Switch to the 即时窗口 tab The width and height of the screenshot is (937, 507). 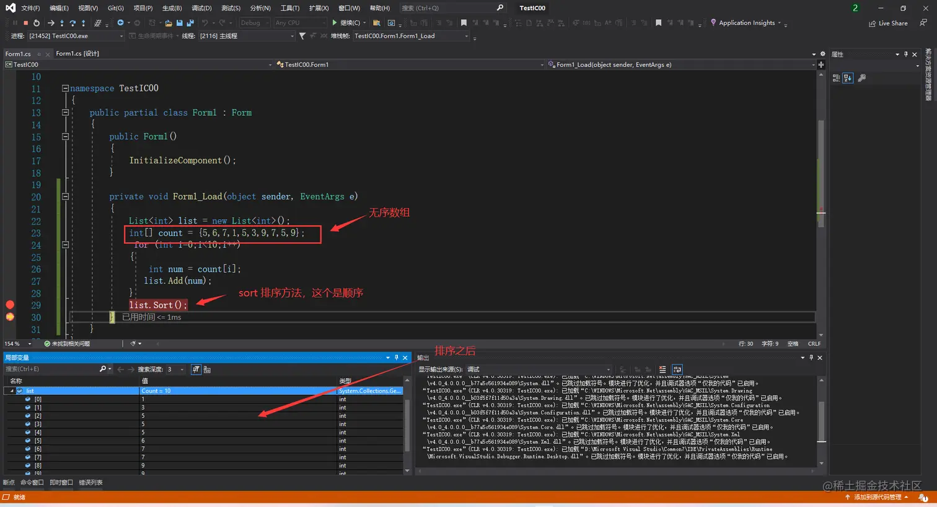click(x=61, y=482)
